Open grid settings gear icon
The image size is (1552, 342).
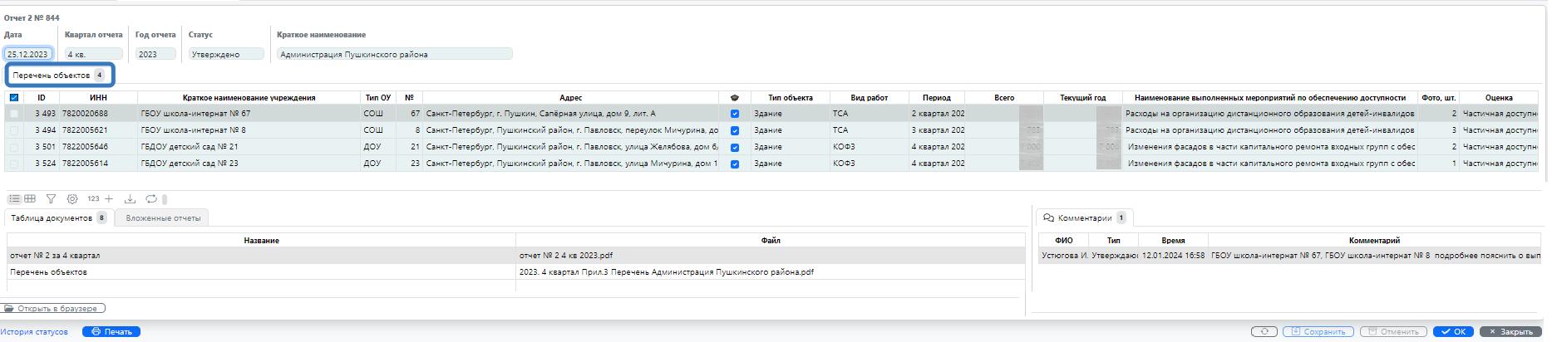point(72,199)
